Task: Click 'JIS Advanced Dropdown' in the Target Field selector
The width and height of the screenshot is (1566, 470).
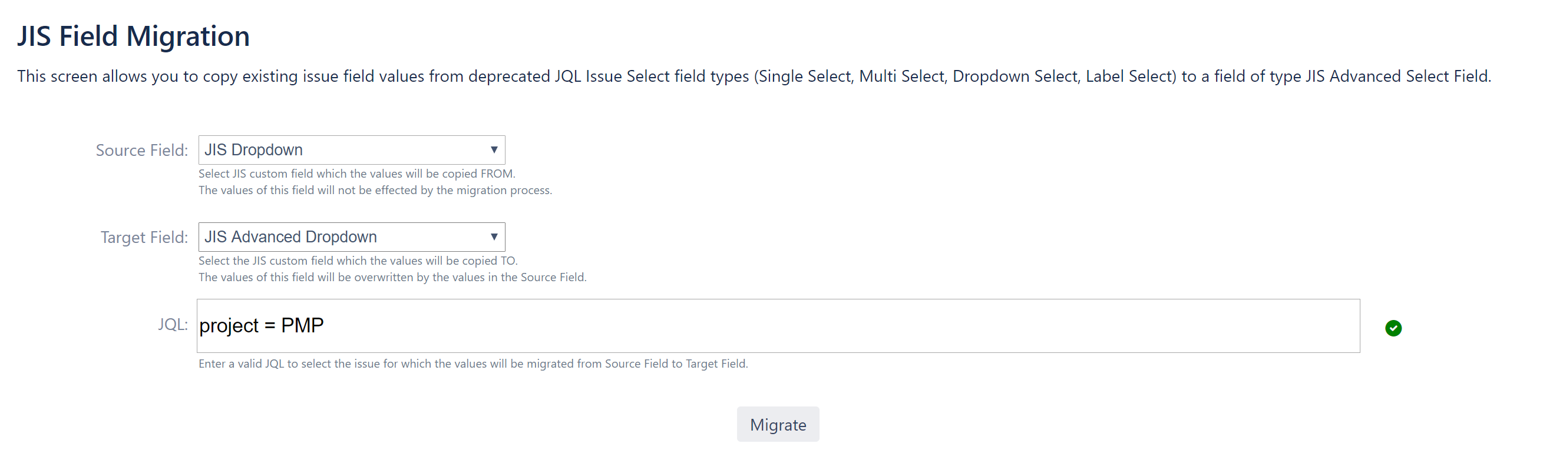Action: tap(291, 237)
